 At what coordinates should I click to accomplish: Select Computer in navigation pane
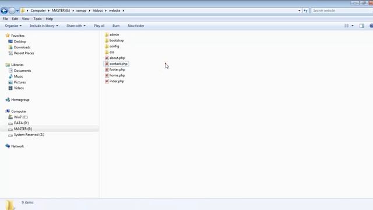tap(19, 111)
